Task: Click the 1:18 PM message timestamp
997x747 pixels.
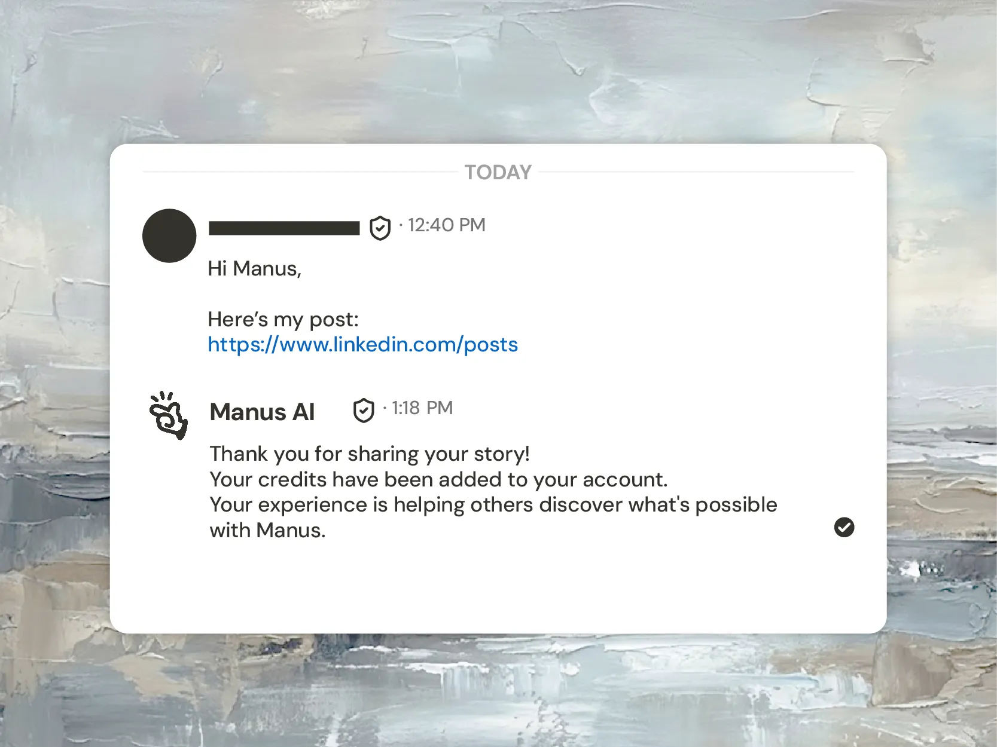Action: pyautogui.click(x=422, y=408)
